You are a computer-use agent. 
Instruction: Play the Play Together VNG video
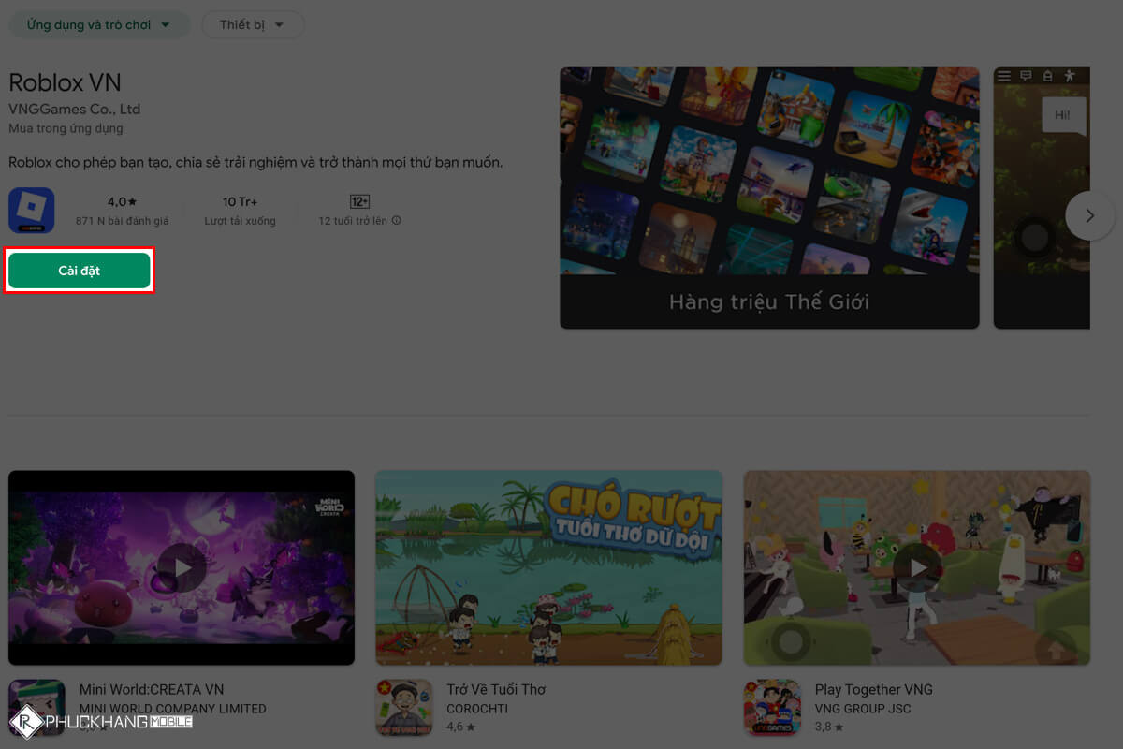[917, 567]
